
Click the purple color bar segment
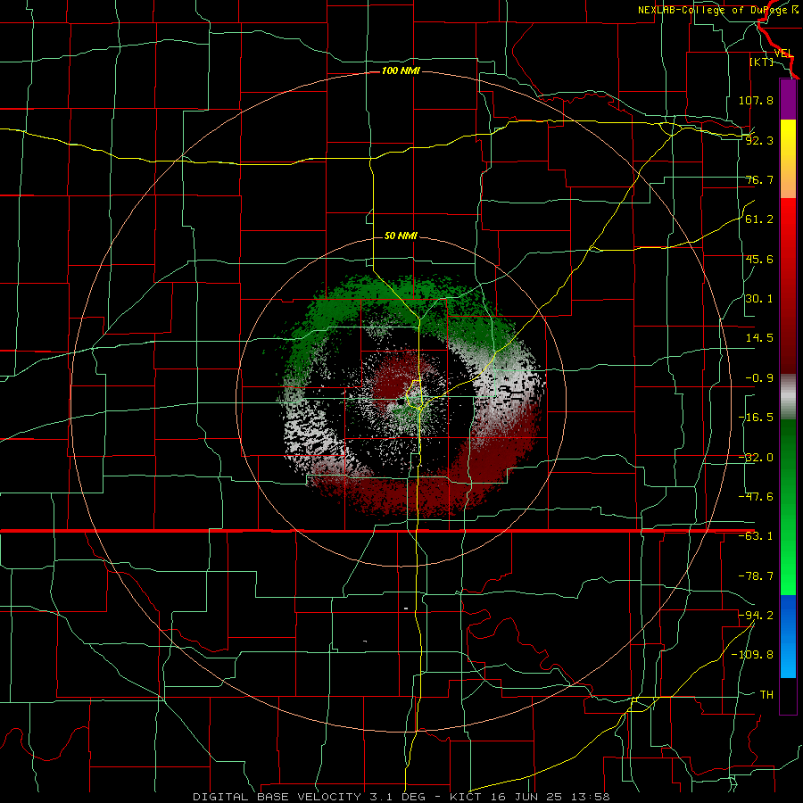click(788, 99)
